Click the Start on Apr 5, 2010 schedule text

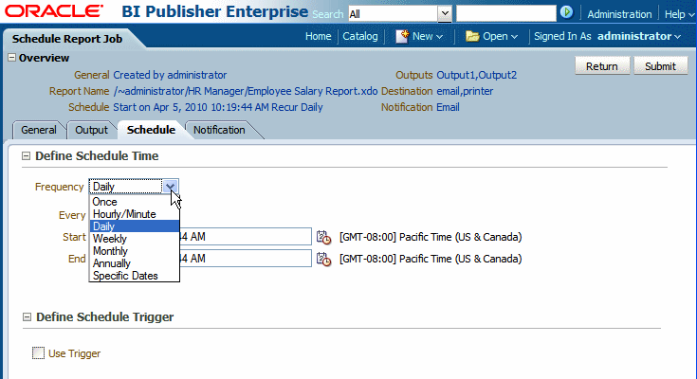(x=218, y=107)
